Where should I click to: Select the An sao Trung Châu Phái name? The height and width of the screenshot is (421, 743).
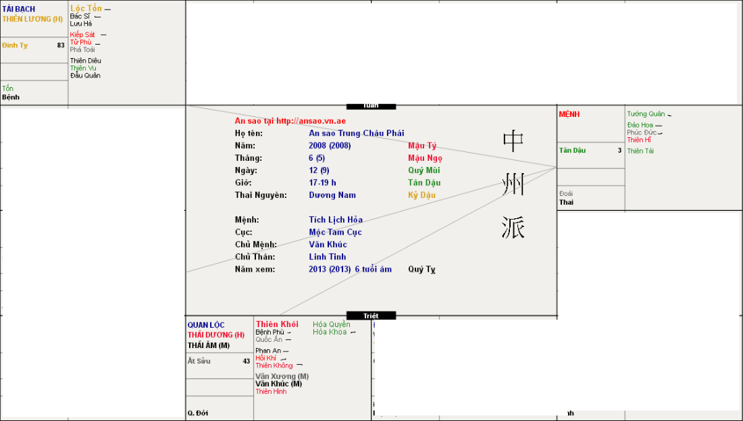click(x=357, y=134)
